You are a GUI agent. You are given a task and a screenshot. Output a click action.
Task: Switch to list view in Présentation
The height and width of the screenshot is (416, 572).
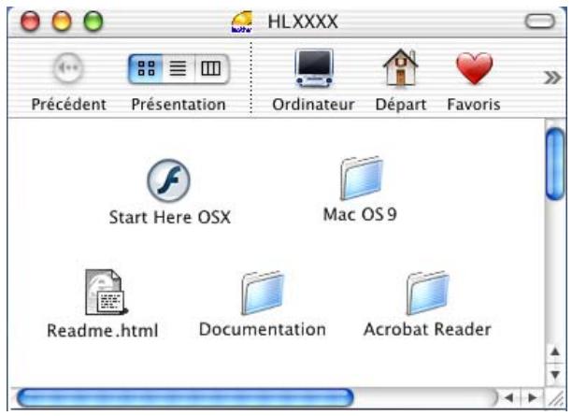pos(179,68)
